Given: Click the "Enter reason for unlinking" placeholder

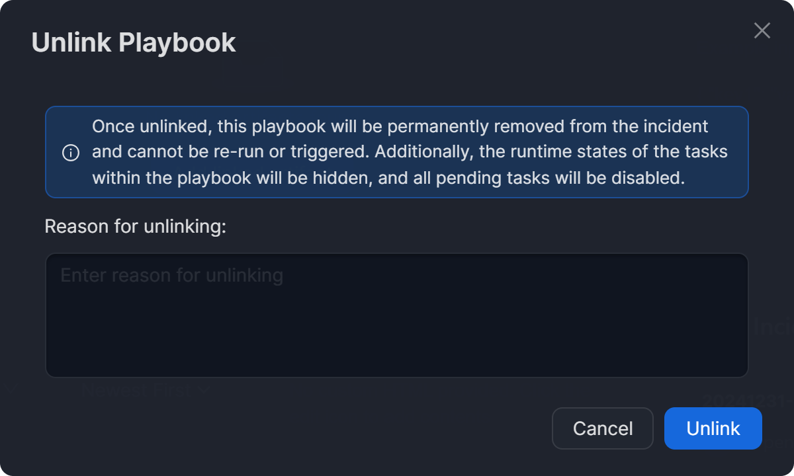Looking at the screenshot, I should coord(172,275).
